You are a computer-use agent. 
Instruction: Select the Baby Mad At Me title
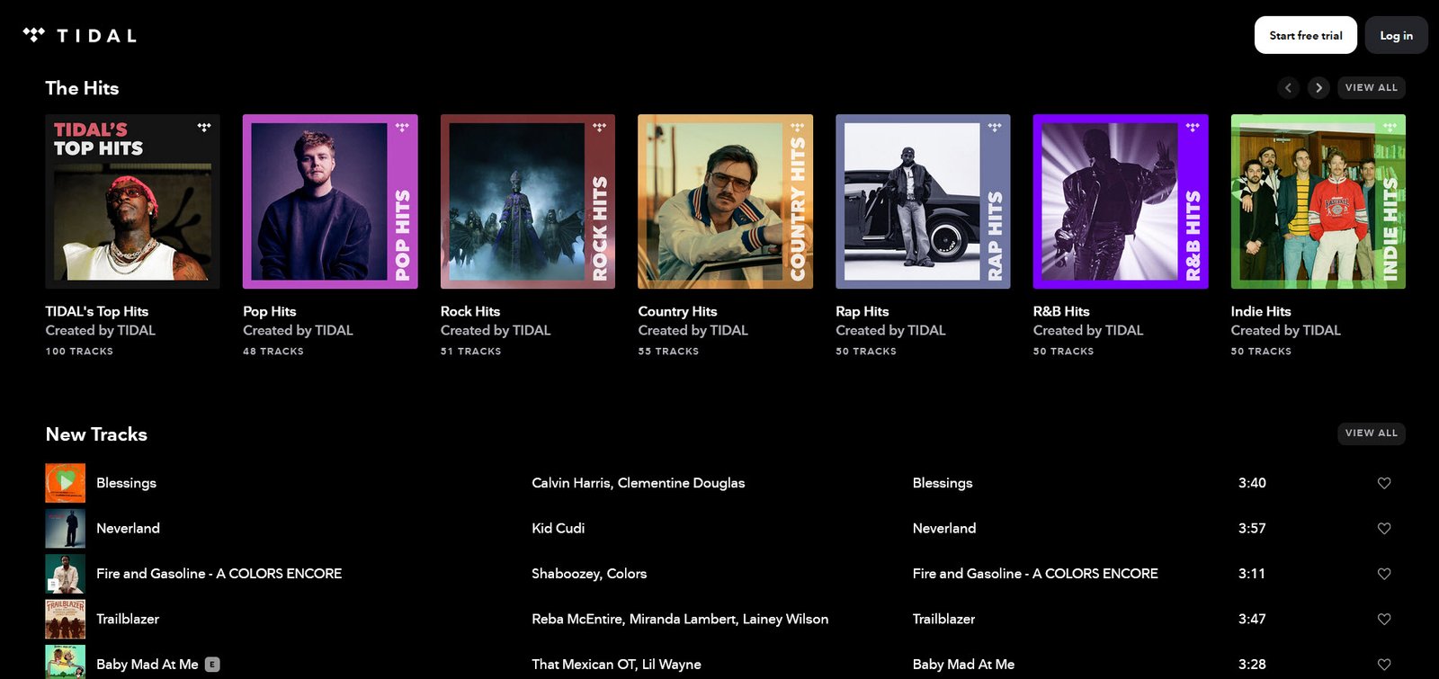[x=147, y=665]
